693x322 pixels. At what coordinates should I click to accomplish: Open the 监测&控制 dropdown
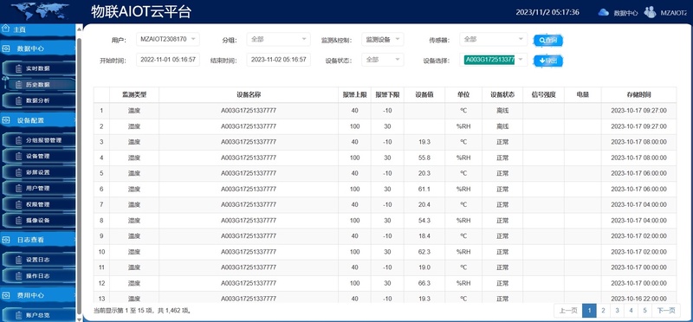(383, 39)
